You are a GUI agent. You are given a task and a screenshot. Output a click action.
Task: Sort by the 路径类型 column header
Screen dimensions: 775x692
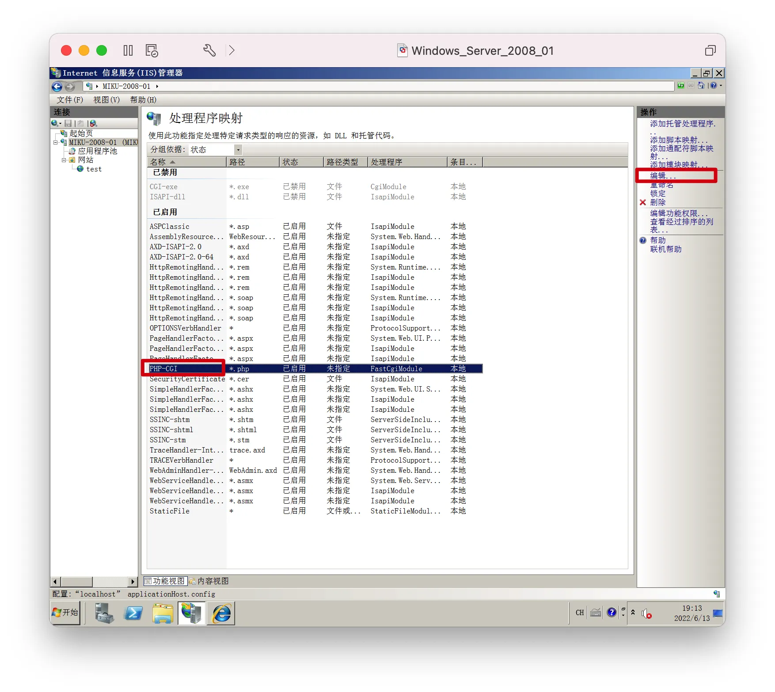click(346, 162)
